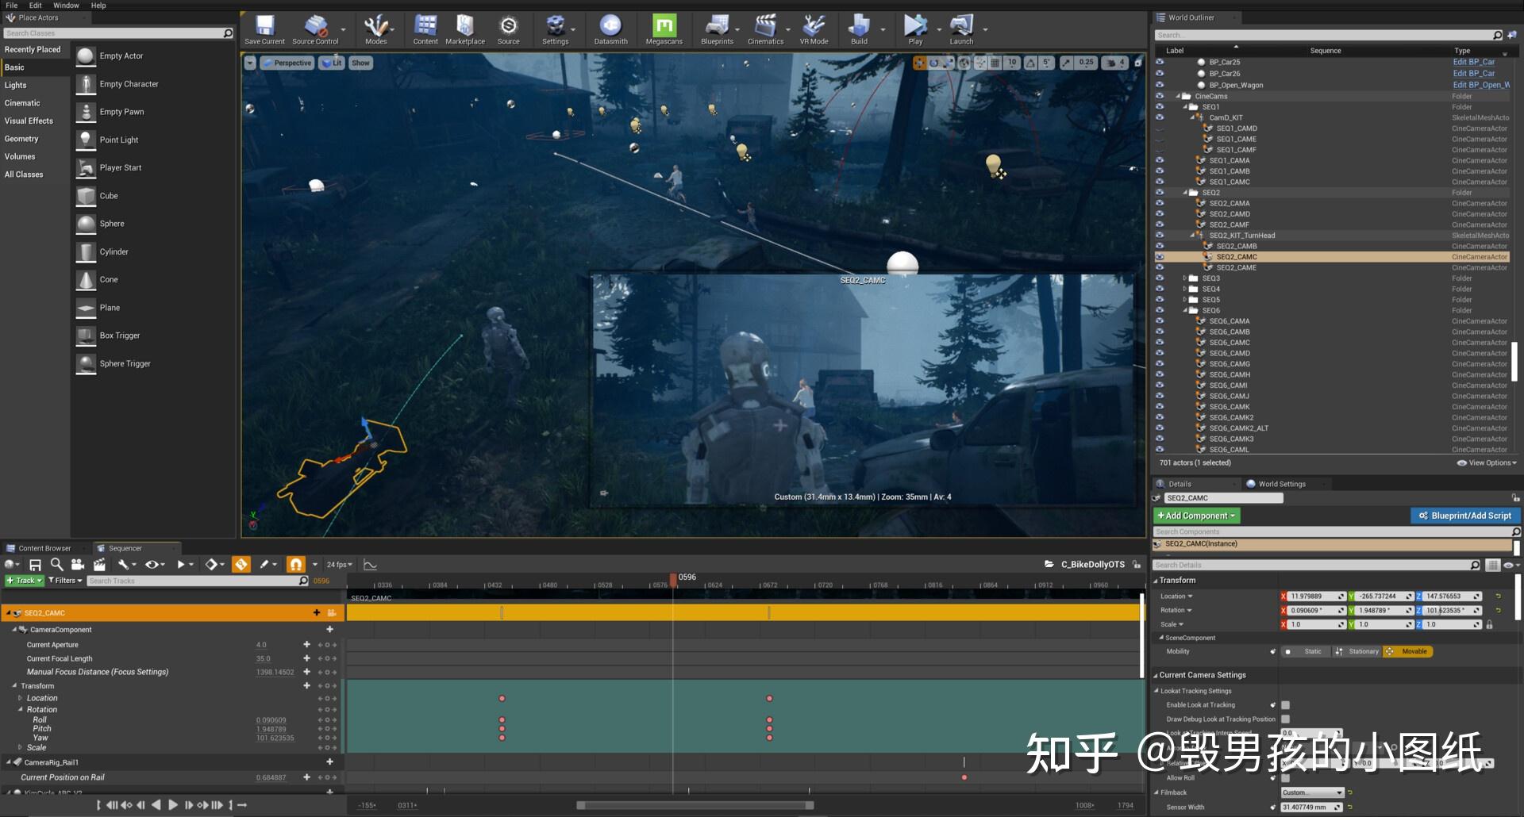The width and height of the screenshot is (1524, 817).
Task: Launch the Marketplace from the toolbar
Action: click(465, 29)
